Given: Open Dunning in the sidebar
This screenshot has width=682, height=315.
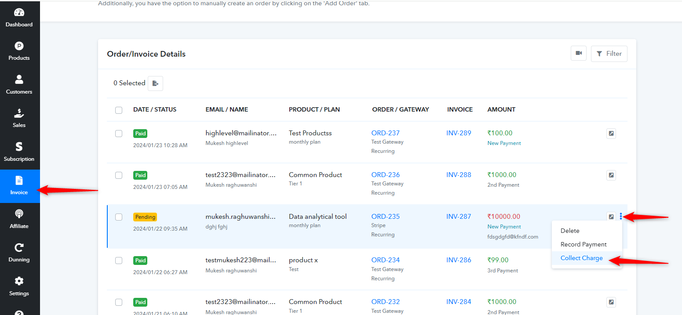Looking at the screenshot, I should (19, 253).
